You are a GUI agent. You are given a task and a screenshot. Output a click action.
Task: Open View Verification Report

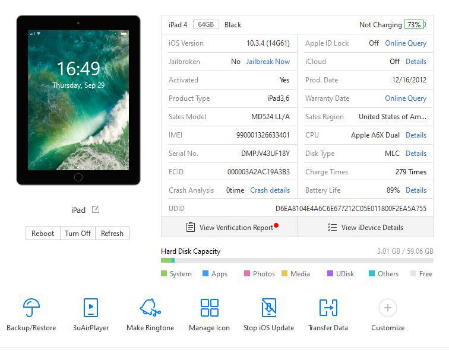[229, 227]
